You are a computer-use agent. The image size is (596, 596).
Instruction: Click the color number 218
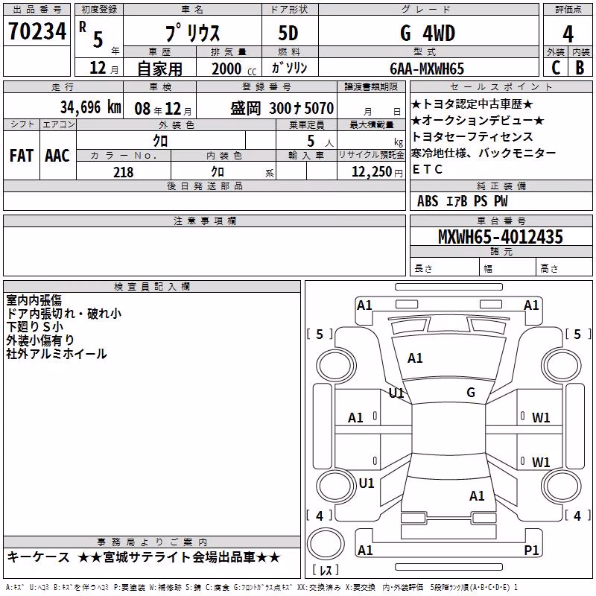123,172
